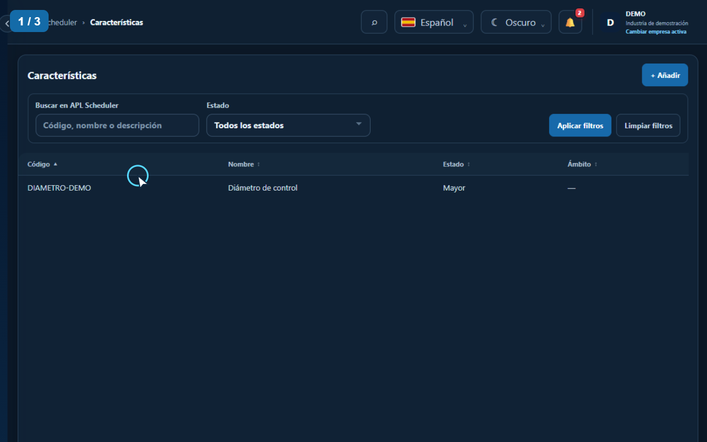Click the Mayor status cell

pyautogui.click(x=454, y=188)
